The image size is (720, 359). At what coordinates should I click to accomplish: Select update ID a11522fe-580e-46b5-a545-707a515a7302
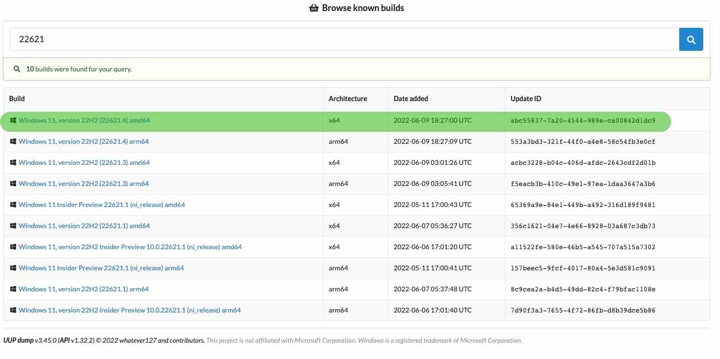click(x=583, y=247)
